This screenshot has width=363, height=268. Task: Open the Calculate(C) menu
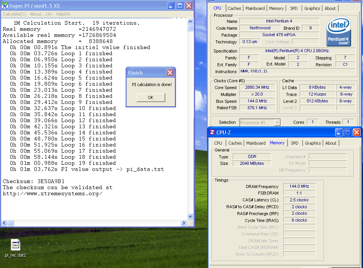[x=15, y=14]
